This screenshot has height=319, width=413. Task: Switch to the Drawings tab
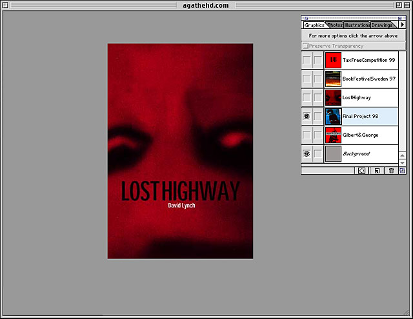pos(381,25)
